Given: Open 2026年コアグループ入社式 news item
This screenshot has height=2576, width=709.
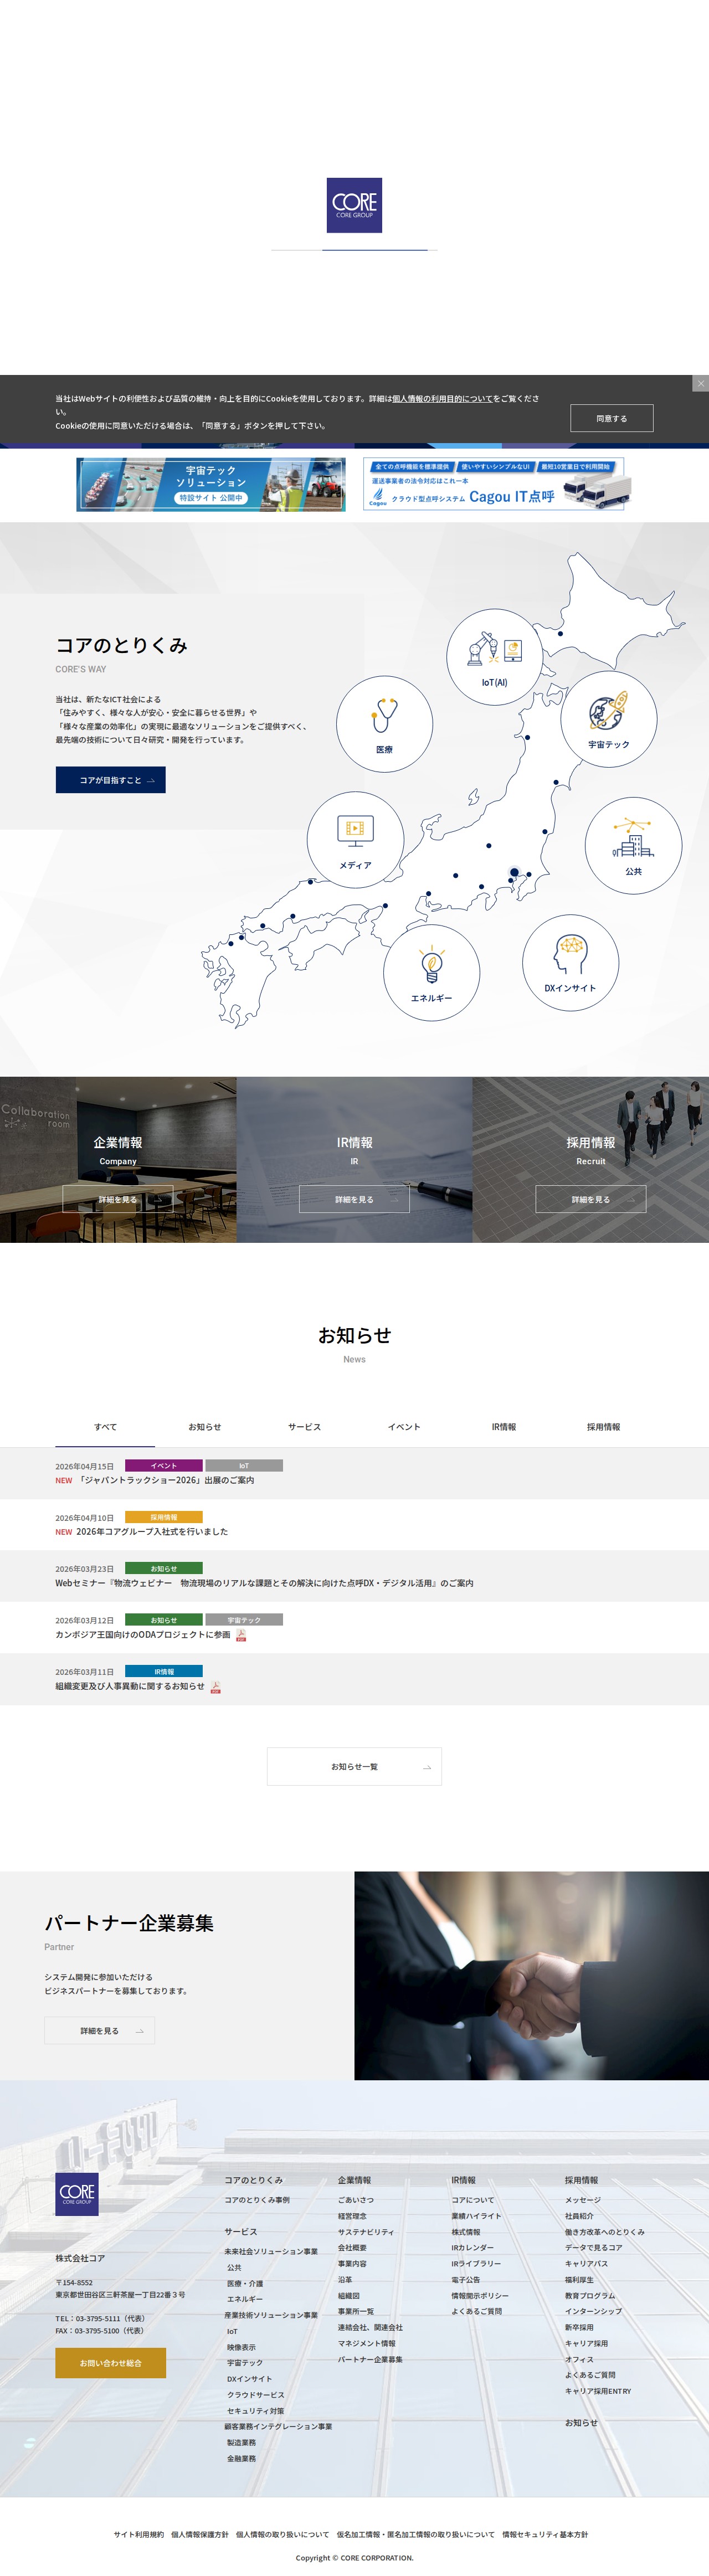Looking at the screenshot, I should pyautogui.click(x=152, y=1531).
